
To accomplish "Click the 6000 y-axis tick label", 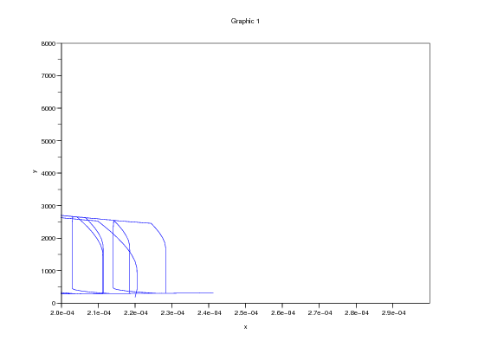I will tap(48, 108).
